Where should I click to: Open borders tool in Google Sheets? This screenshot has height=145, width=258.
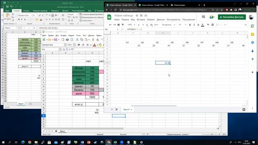tap(212, 25)
